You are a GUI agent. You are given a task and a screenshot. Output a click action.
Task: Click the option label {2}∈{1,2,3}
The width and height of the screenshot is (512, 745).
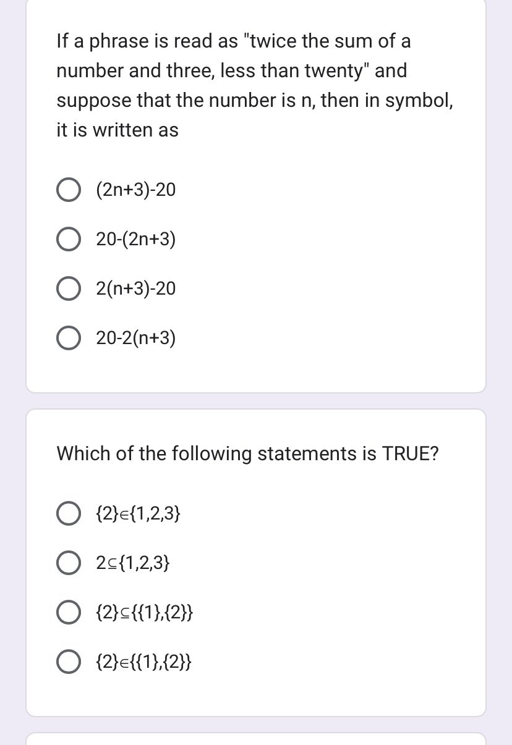[x=138, y=513]
